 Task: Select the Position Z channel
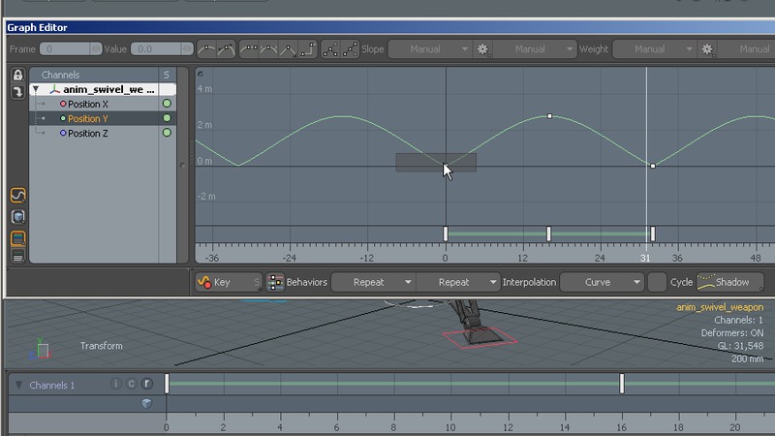(x=87, y=133)
